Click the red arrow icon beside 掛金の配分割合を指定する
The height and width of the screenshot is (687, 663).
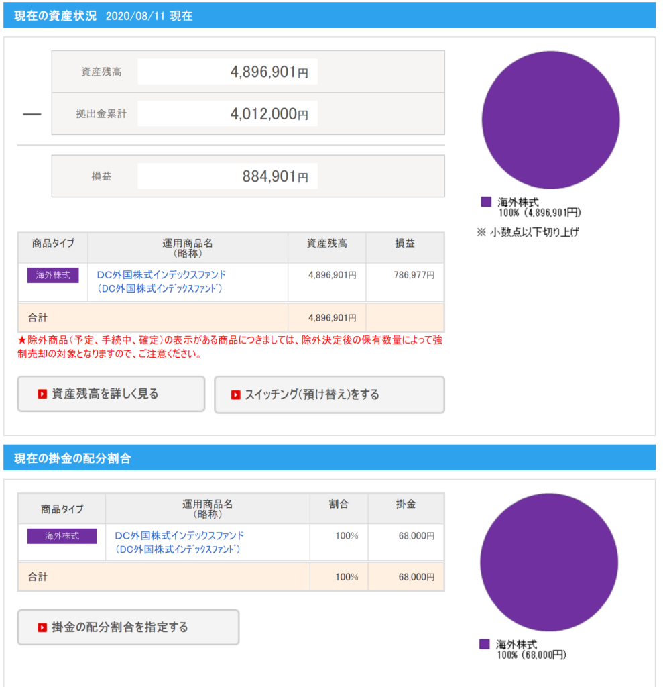point(42,628)
